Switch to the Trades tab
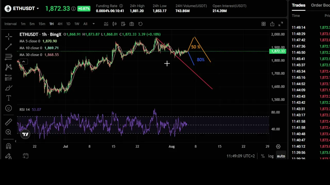The height and width of the screenshot is (185, 330). (x=299, y=5)
